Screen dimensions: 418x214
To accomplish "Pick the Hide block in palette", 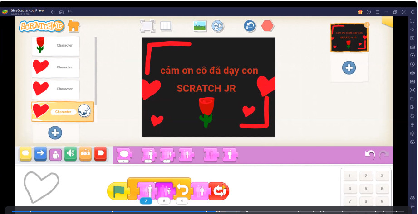I will click(211, 154).
